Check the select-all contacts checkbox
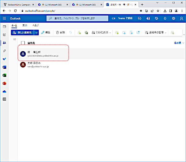The width and height of the screenshot is (186, 162). 23,43
